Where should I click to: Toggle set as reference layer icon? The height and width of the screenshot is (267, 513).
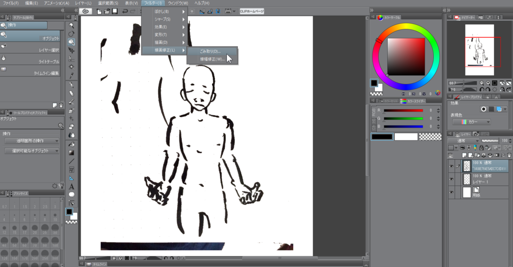pyautogui.click(x=468, y=148)
